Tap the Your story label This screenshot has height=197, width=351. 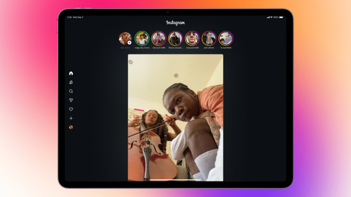[x=125, y=47]
